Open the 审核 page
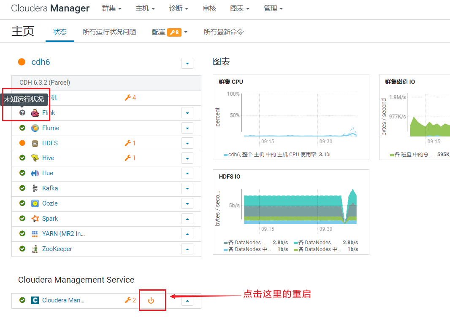 point(209,8)
